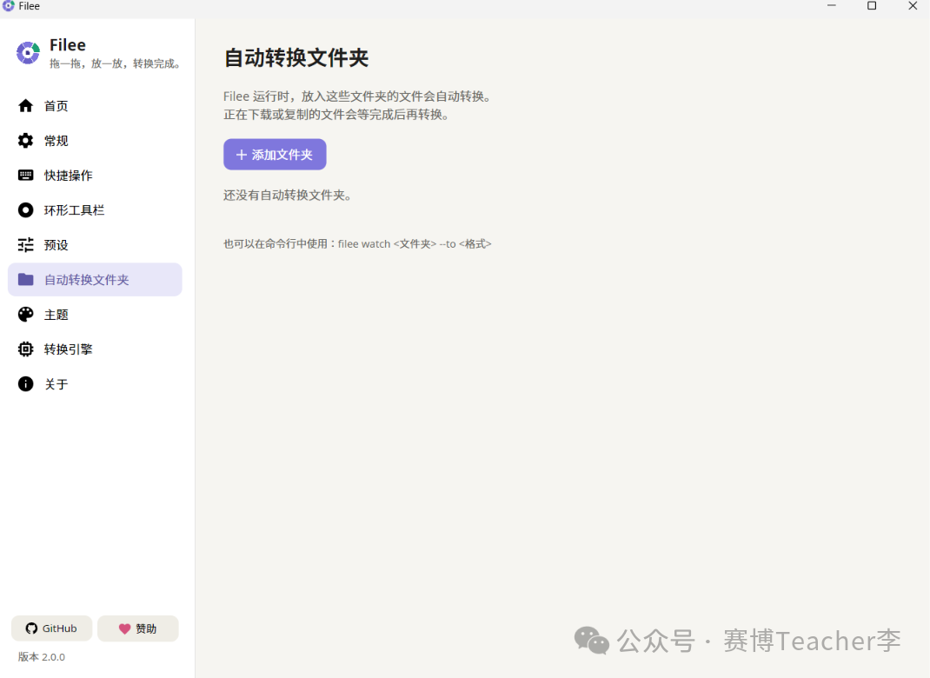930x678 pixels.
Task: Click the 版本 2.0.0 version text
Action: pos(42,656)
